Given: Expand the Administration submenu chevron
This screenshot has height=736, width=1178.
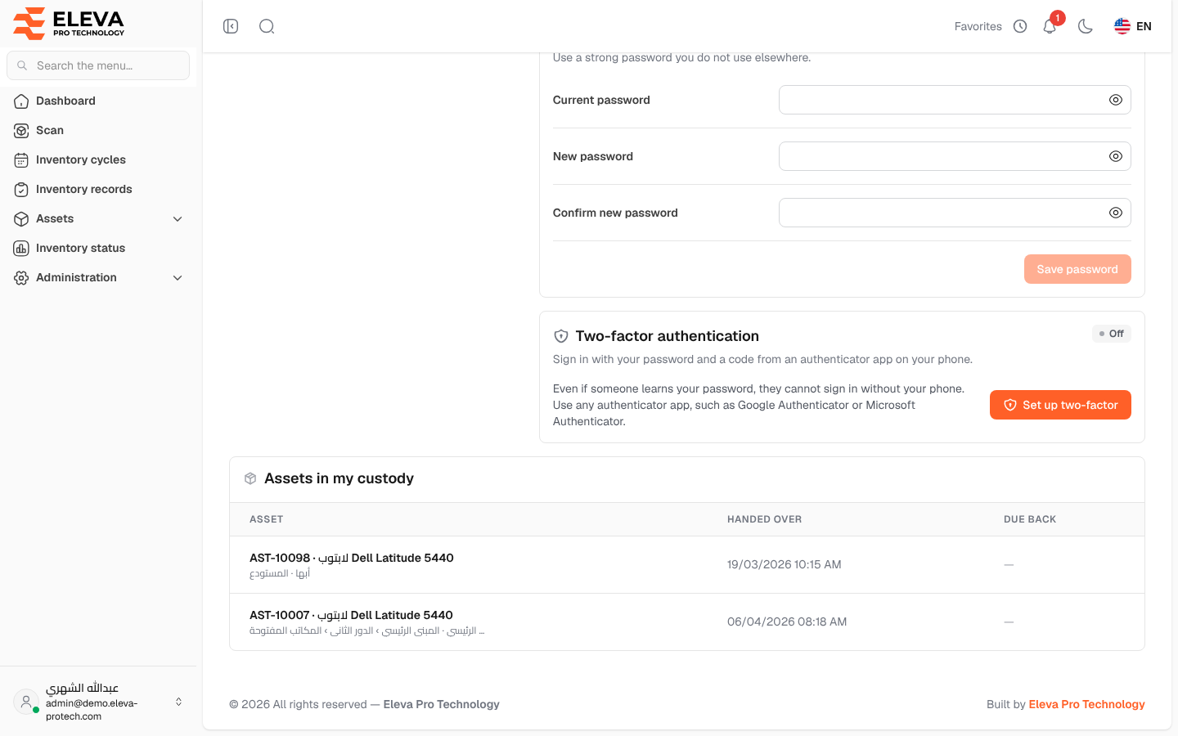Looking at the screenshot, I should [x=178, y=277].
